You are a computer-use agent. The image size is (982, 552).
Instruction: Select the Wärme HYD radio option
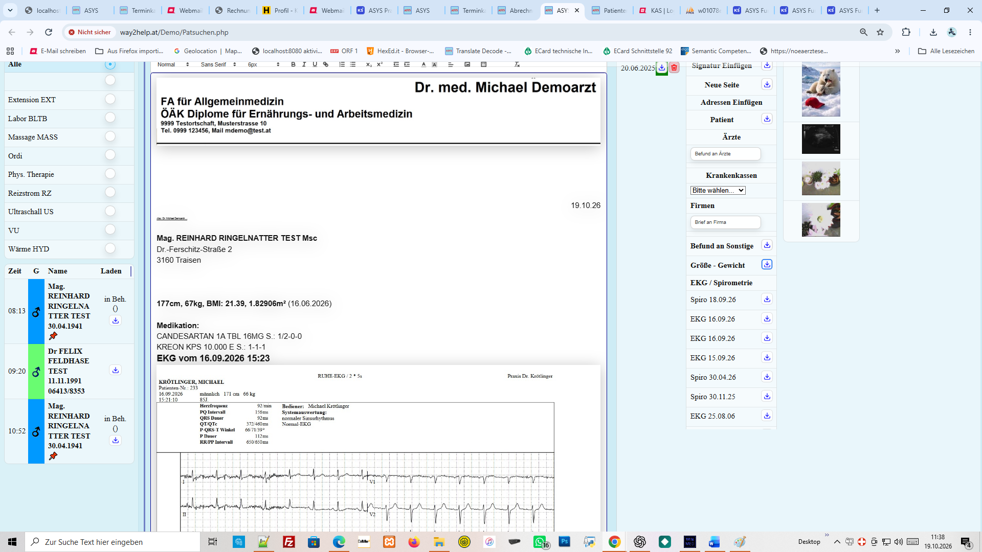[x=110, y=248]
